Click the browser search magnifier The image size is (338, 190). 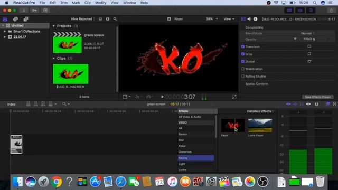pyautogui.click(x=115, y=19)
